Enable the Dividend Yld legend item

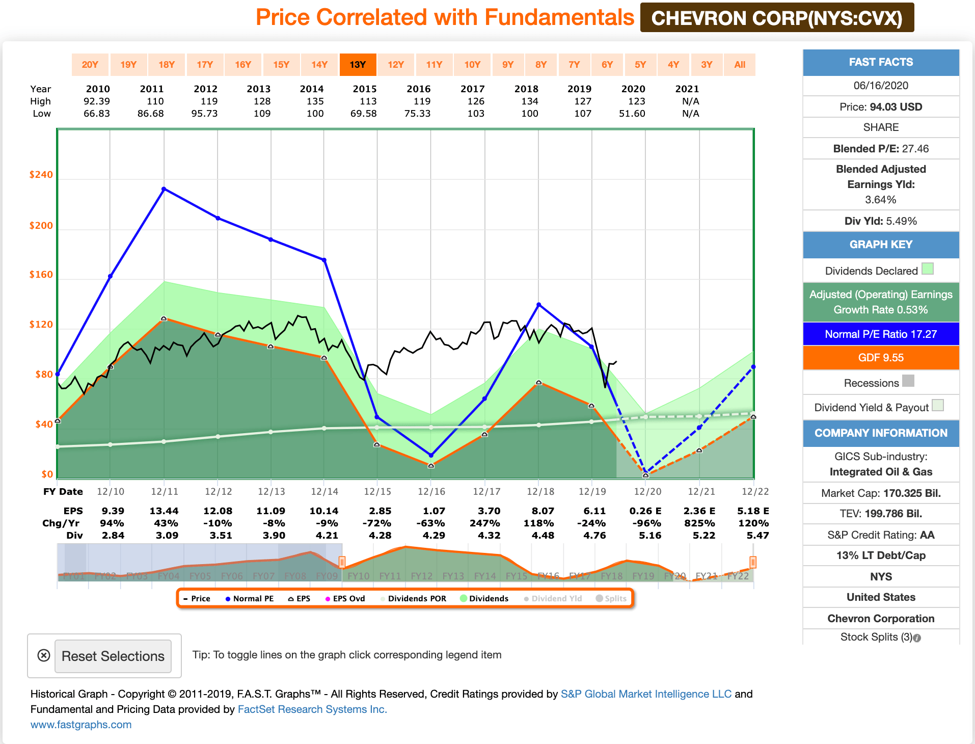point(553,599)
